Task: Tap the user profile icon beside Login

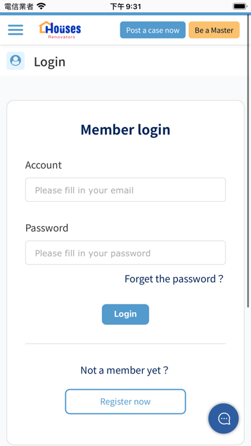Action: point(15,61)
